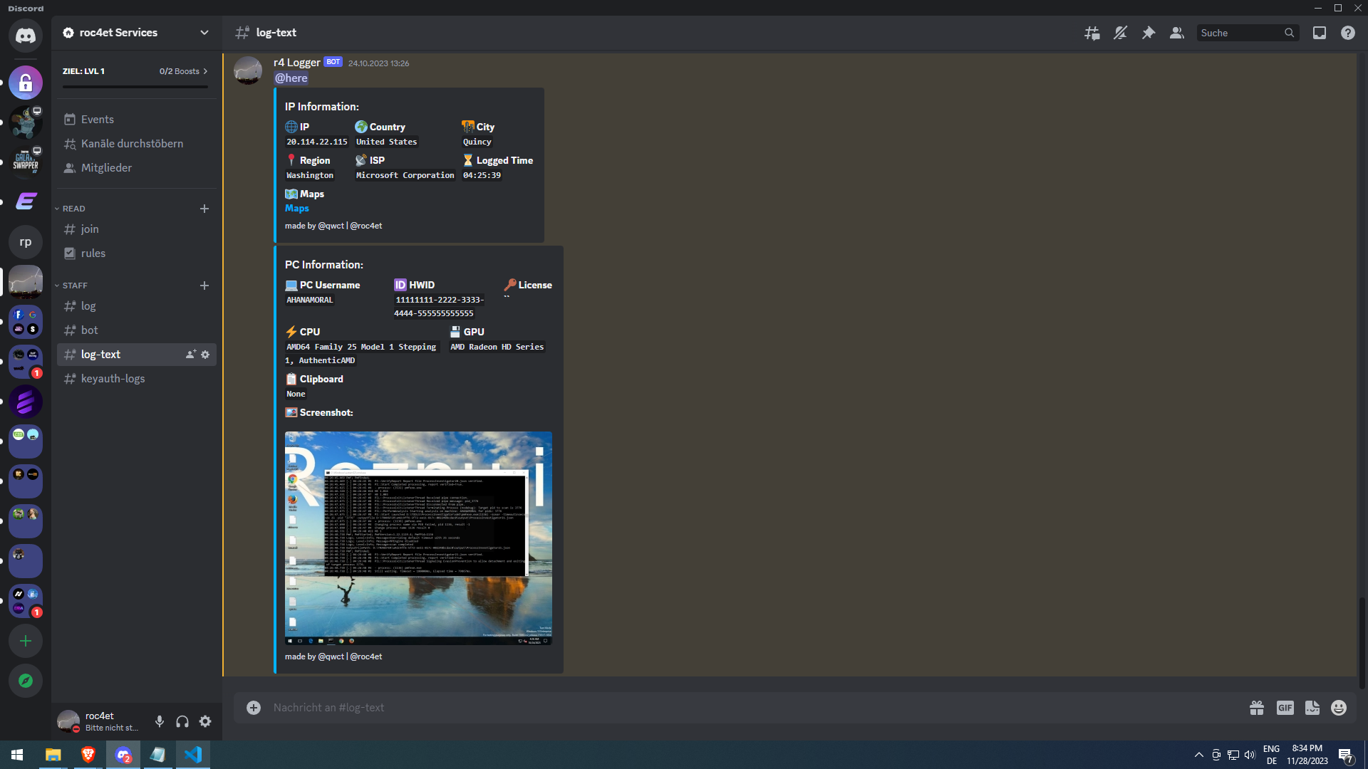Click Explore Discoverable Servers compass icon
This screenshot has height=769, width=1368.
pyautogui.click(x=26, y=681)
